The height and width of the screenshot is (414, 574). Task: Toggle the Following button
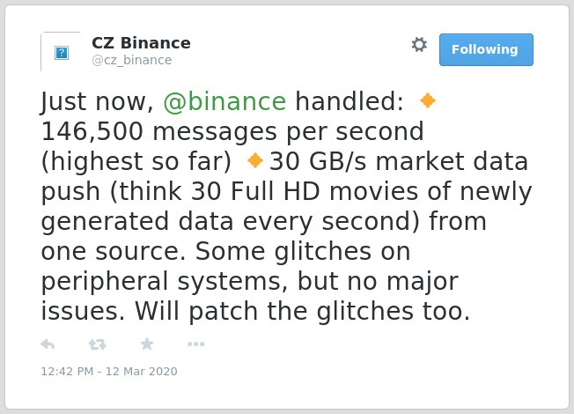click(486, 50)
